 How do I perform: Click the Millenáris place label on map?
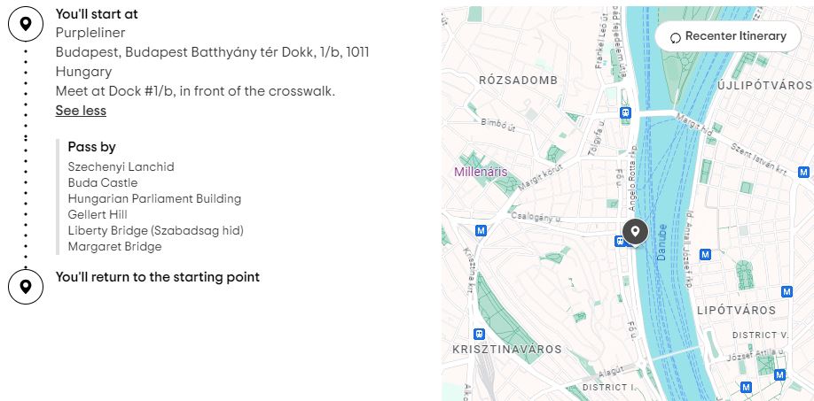click(481, 171)
